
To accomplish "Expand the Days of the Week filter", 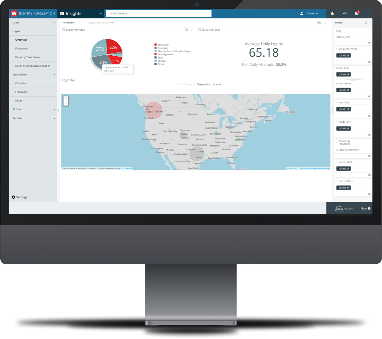I will click(336, 49).
